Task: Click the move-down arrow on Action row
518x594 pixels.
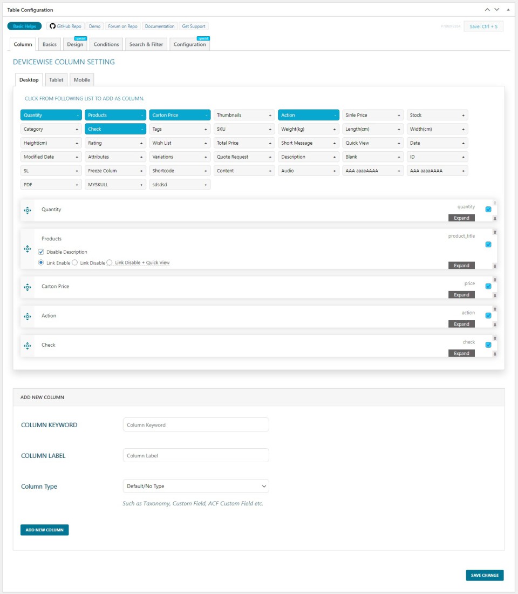Action: 495,325
